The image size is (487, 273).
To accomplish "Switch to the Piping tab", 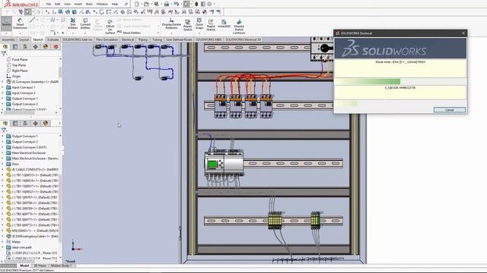I will [143, 39].
